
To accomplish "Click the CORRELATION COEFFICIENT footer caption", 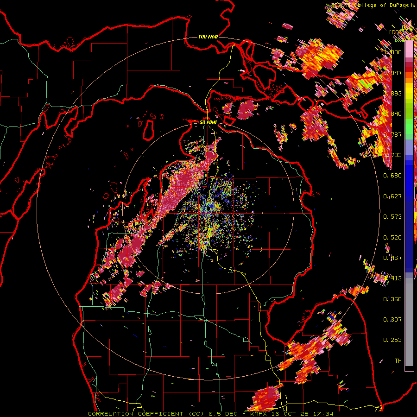I will click(210, 414).
